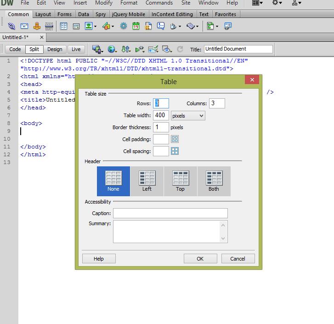
Task: Click OK in Table dialog
Action: click(x=200, y=259)
